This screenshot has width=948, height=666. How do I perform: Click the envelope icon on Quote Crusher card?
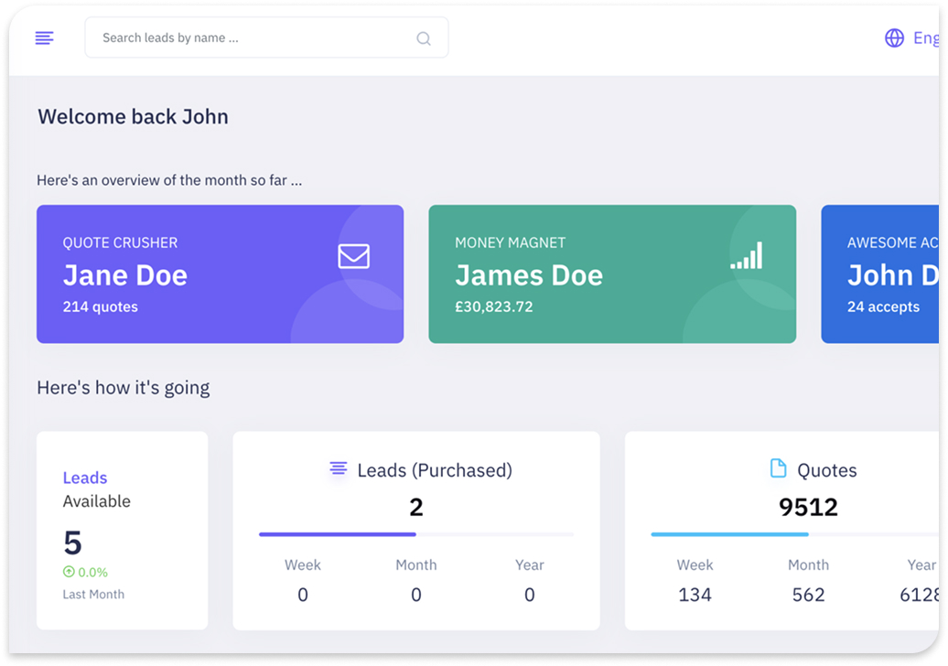tap(353, 256)
